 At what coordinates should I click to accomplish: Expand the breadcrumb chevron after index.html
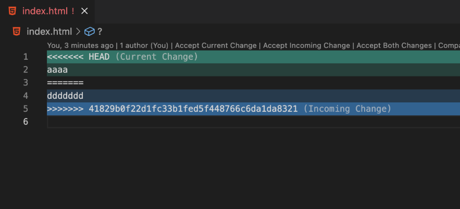(78, 31)
